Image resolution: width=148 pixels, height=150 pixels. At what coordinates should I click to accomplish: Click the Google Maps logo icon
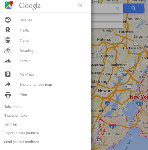pyautogui.click(x=9, y=5)
